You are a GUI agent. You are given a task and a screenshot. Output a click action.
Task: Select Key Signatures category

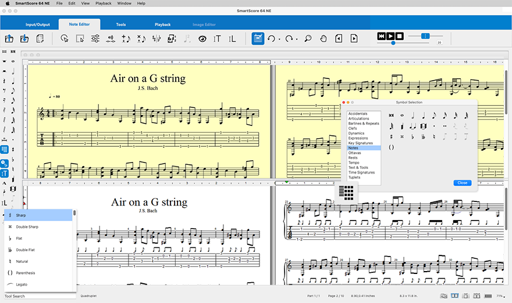(364, 143)
